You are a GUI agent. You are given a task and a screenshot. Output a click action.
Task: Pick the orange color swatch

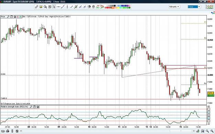pyautogui.click(x=113, y=8)
